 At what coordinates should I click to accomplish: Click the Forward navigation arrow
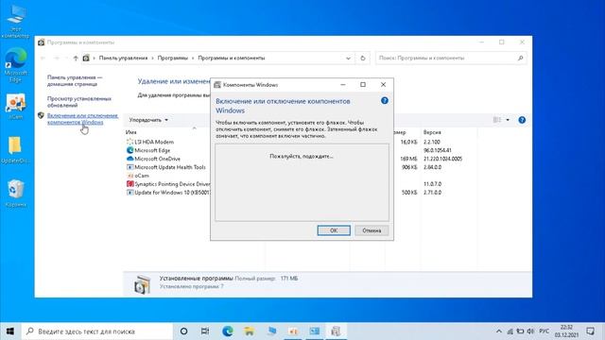point(57,58)
